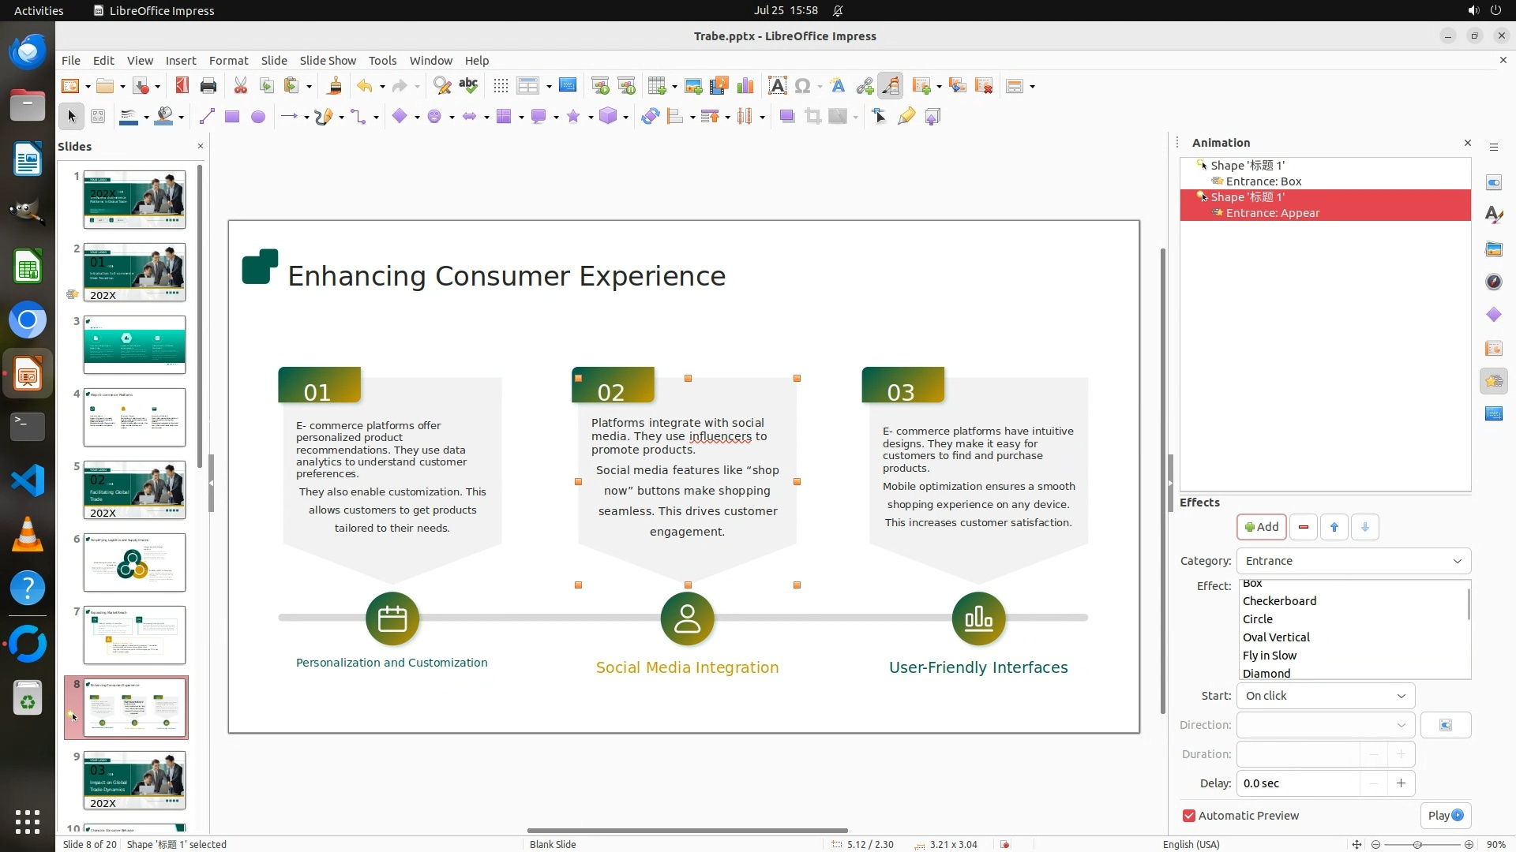Click the Add effect button
The image size is (1516, 852).
1261,527
